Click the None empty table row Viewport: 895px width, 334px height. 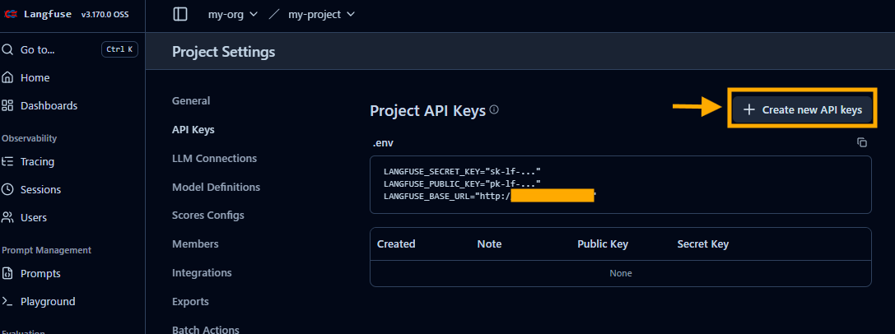tap(621, 273)
